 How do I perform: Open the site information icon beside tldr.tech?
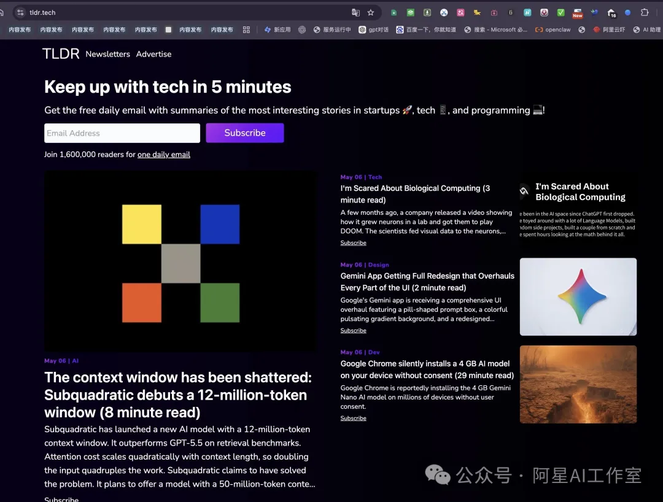click(20, 13)
